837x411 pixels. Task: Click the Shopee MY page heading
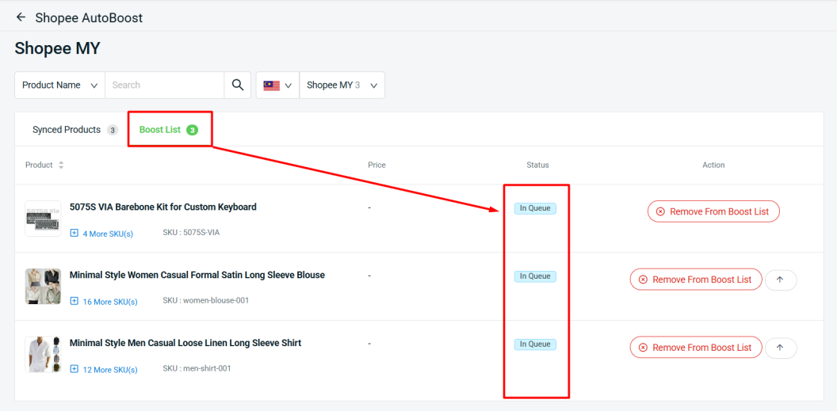coord(57,48)
